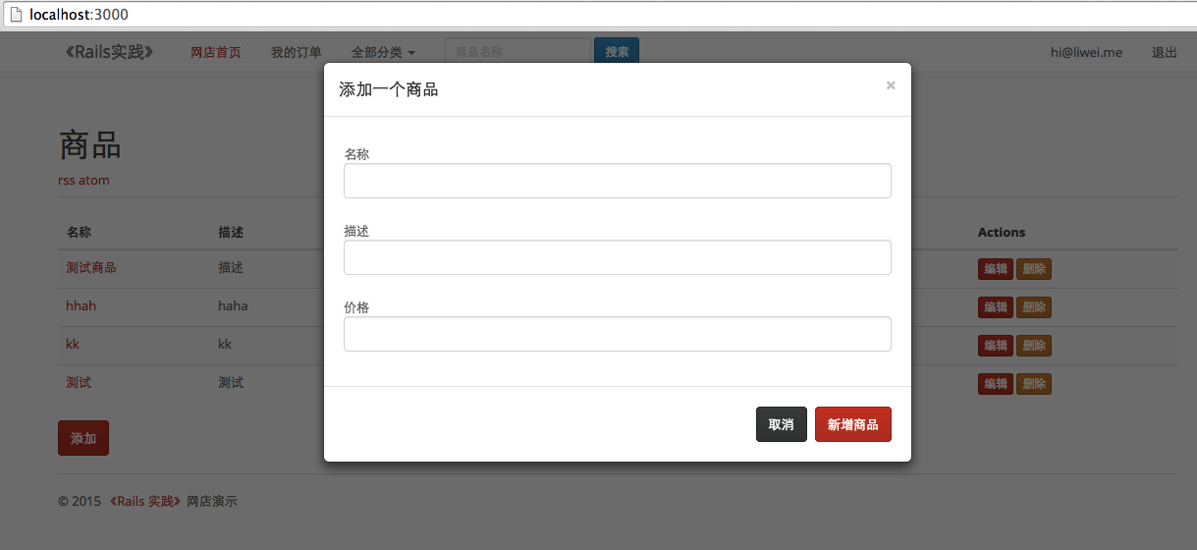Open the kk product link
The height and width of the screenshot is (550, 1197).
click(x=73, y=345)
